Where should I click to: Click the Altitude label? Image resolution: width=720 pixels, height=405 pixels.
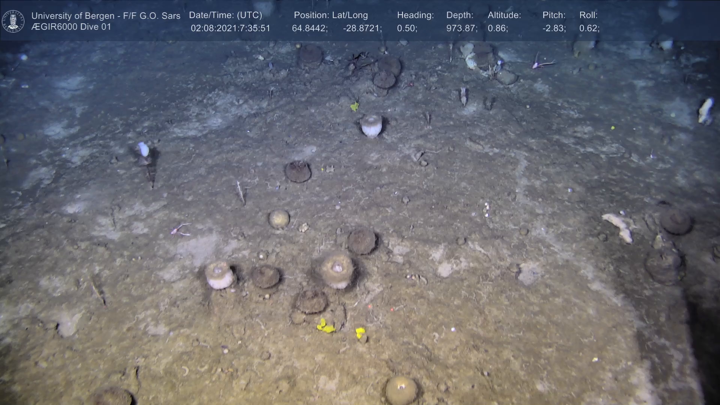click(x=504, y=15)
